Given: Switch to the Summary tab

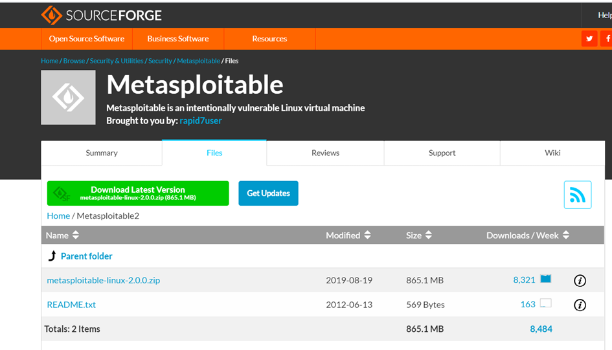Looking at the screenshot, I should 102,153.
